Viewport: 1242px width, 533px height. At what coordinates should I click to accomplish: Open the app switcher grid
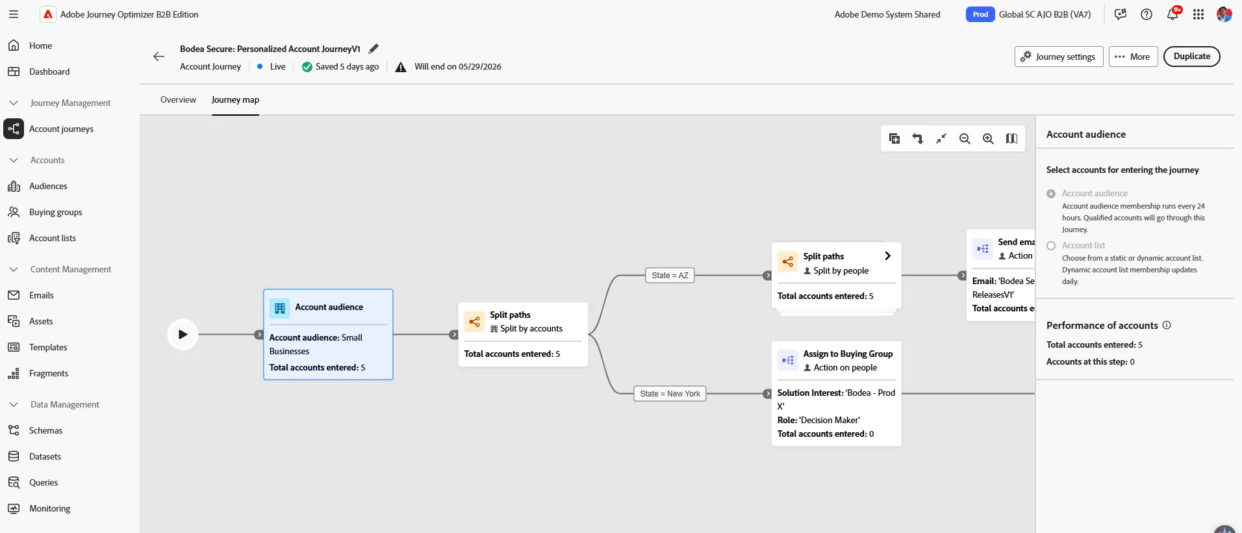pos(1198,14)
